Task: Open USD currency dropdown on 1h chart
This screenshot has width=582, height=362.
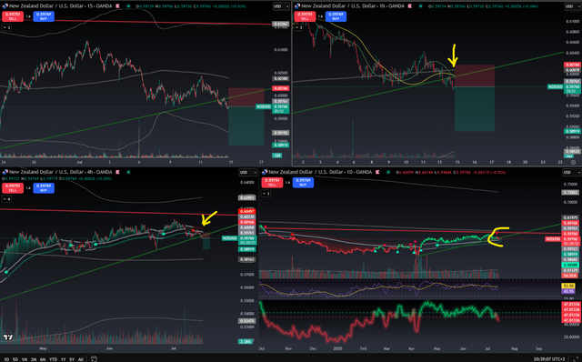Action: (573, 6)
